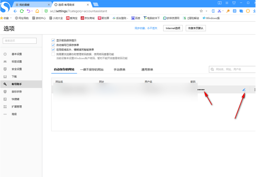Click the browser back arrow button
The width and height of the screenshot is (256, 177).
[x=15, y=11]
